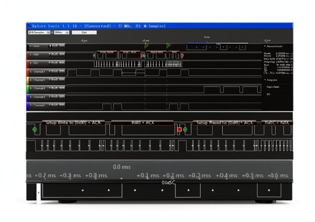Screen dimensions: 315x222
Task: Click the brown SDA channel color strip
Action: pyautogui.click(x=28, y=55)
